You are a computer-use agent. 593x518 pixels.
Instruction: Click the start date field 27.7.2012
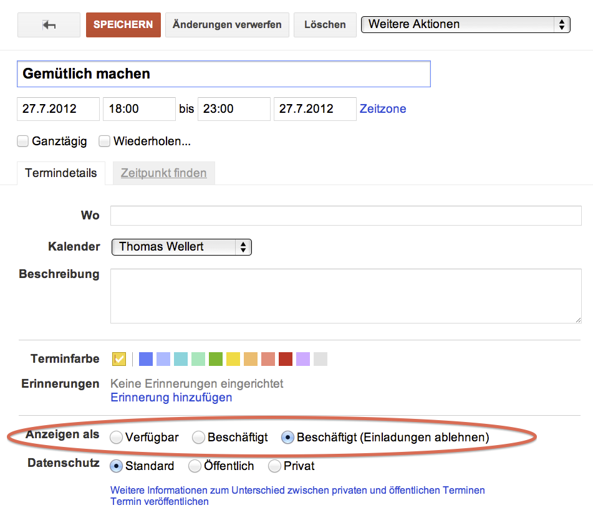[x=58, y=109]
